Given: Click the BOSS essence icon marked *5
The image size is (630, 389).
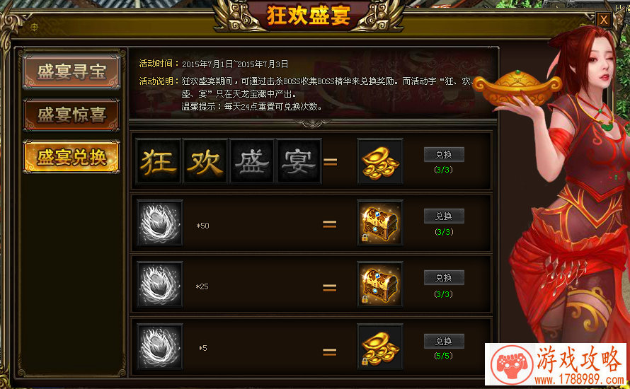Looking at the screenshot, I should (160, 347).
